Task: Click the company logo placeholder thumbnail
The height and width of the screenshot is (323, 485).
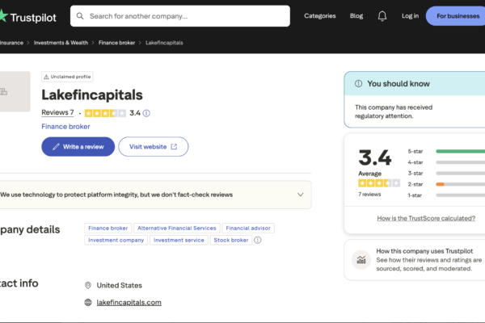Action: (15, 91)
